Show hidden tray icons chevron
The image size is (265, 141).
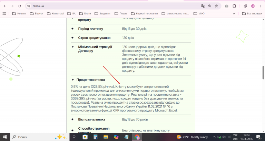(x=214, y=137)
